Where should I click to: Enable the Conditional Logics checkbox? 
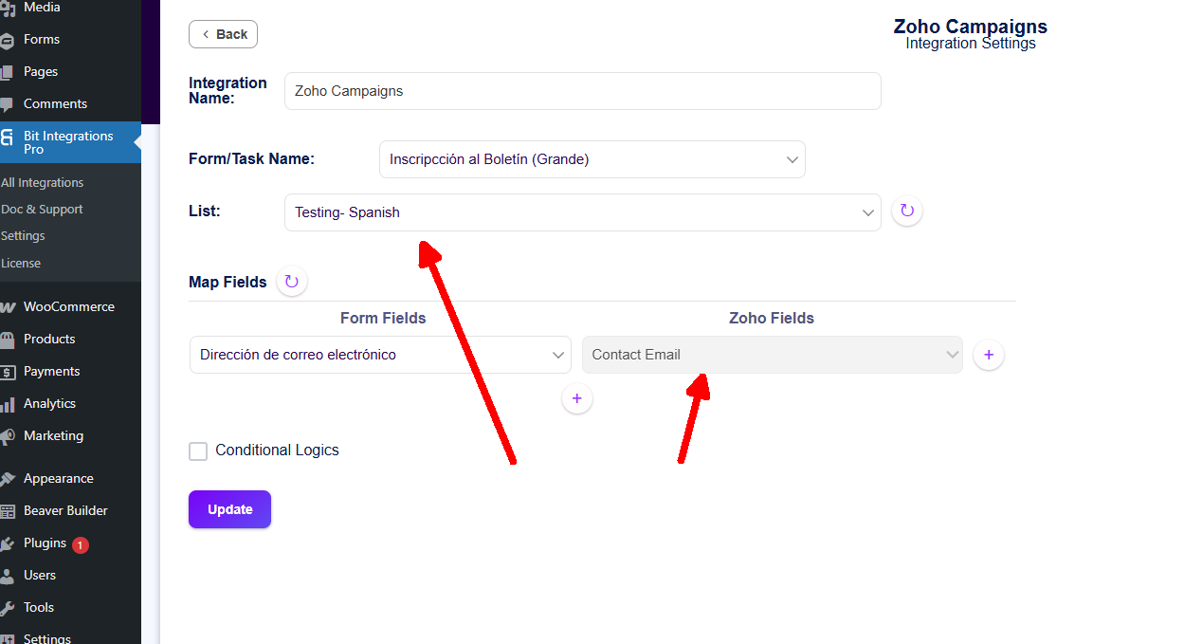(198, 451)
